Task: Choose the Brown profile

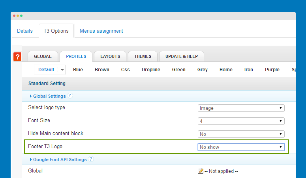Action: pos(102,70)
